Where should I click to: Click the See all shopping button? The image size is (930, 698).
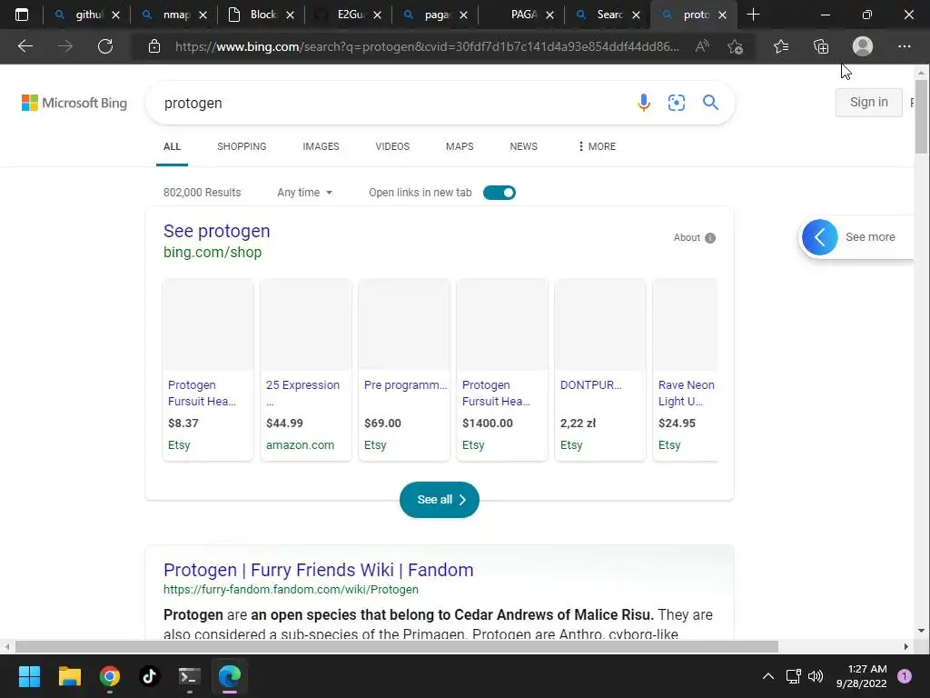[440, 500]
